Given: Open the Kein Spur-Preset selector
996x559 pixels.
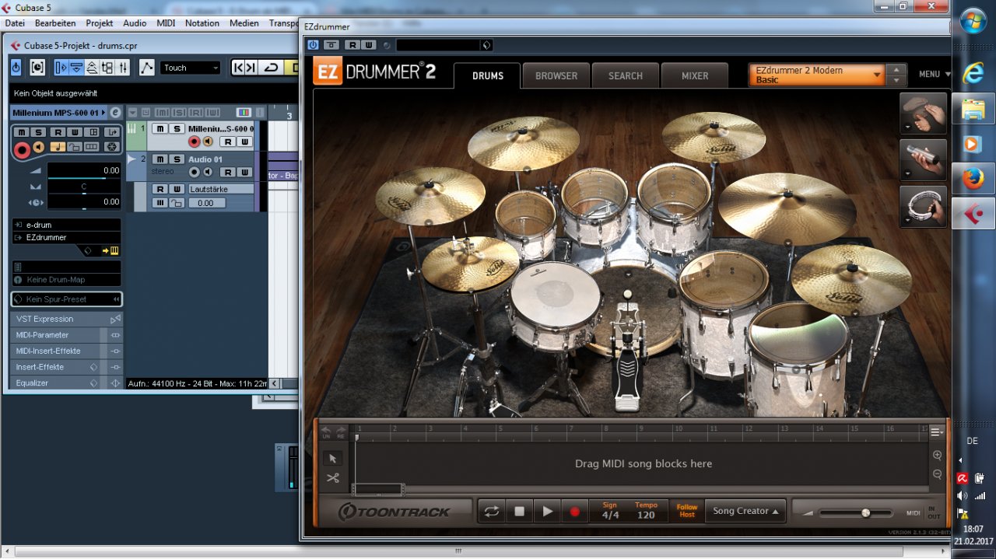Looking at the screenshot, I should click(x=66, y=299).
